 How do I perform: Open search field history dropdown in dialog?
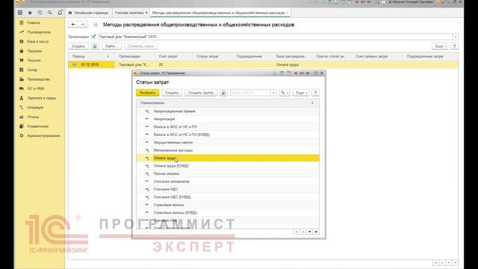(273, 93)
